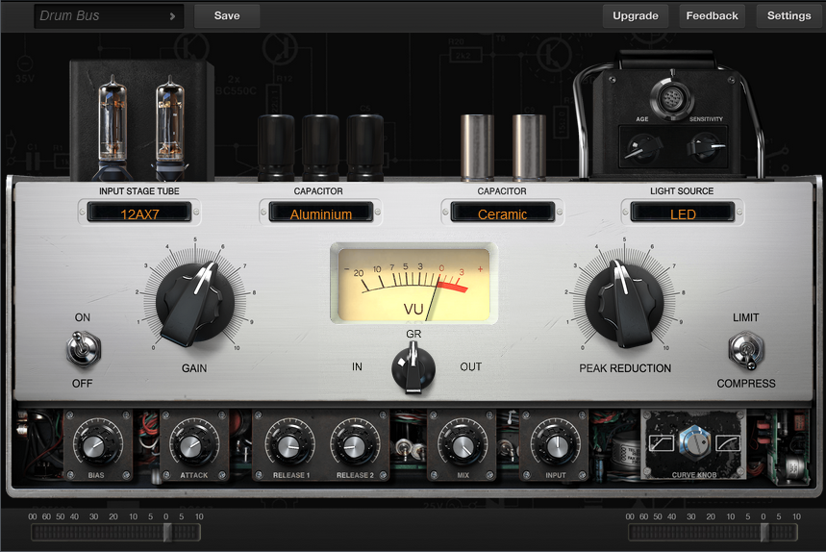This screenshot has height=552, width=826.
Task: Open the Feedback button
Action: 712,15
